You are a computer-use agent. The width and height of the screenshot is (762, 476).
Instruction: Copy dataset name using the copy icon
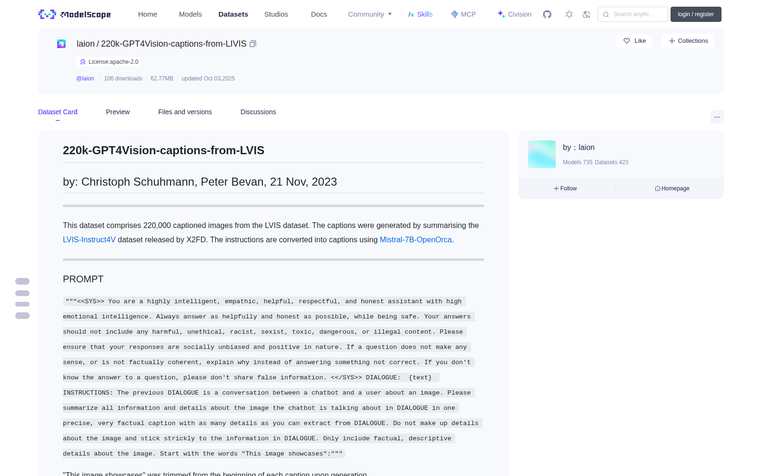tap(253, 44)
